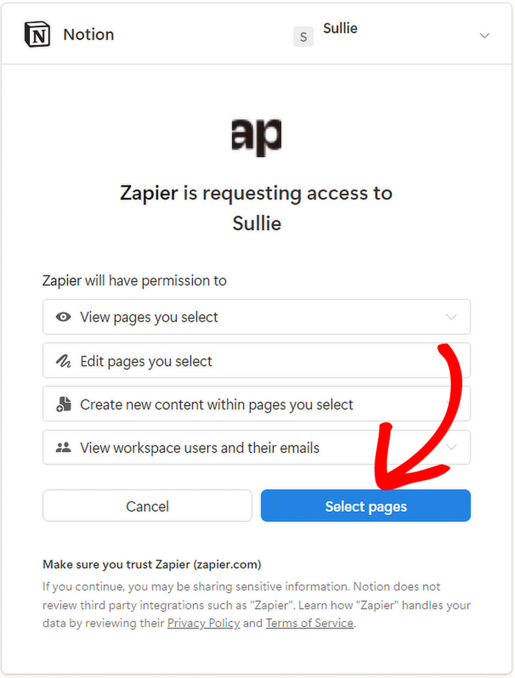The width and height of the screenshot is (515, 678).
Task: Expand the View pages you select chevron
Action: (451, 317)
